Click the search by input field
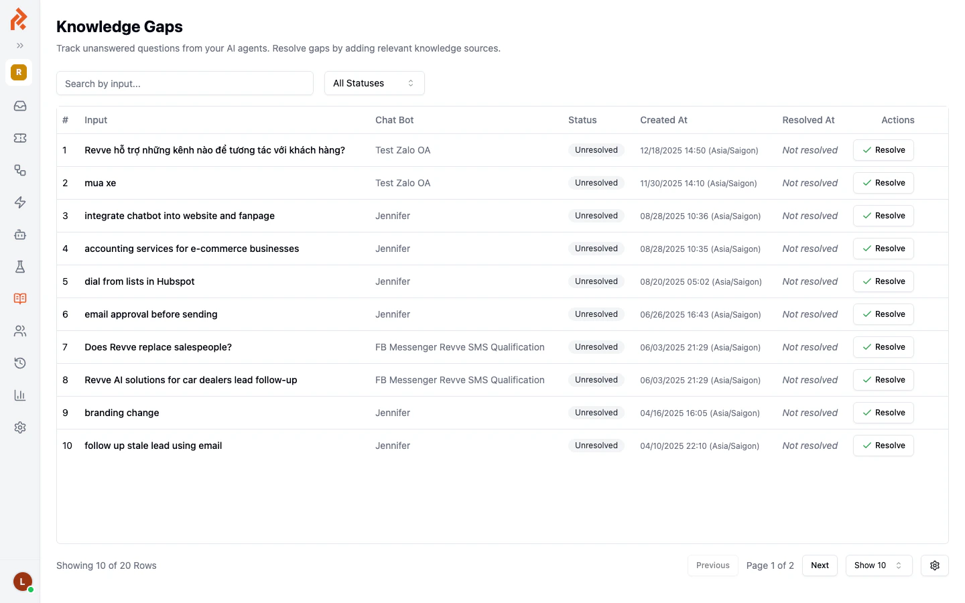Screen dimensions: 965x603 [x=185, y=83]
